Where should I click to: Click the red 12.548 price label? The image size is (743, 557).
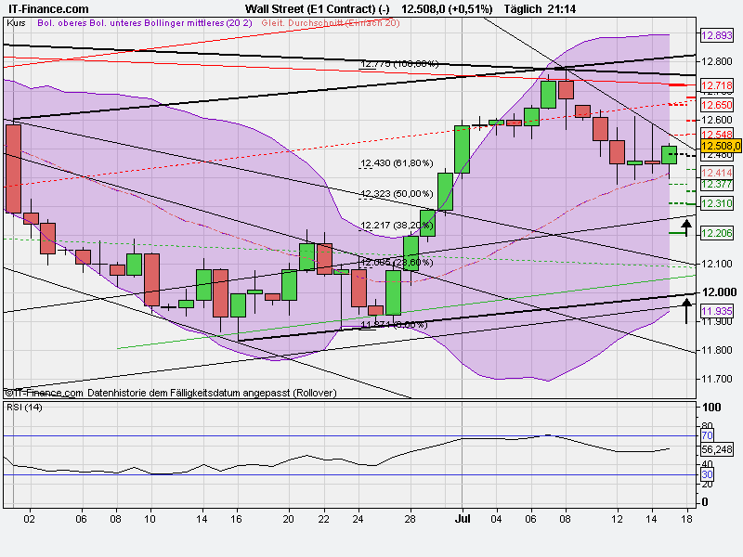tap(715, 133)
